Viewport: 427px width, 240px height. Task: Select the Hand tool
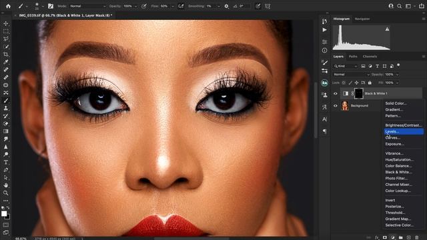6,185
